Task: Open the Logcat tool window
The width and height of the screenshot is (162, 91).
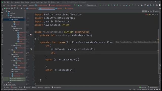Action: click(x=40, y=87)
